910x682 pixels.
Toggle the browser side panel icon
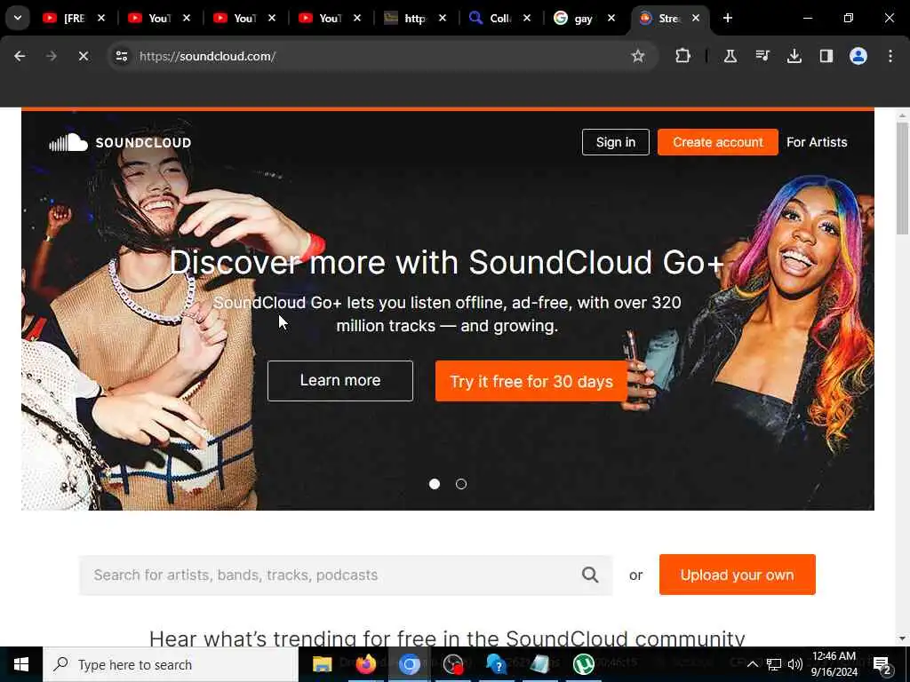point(826,56)
